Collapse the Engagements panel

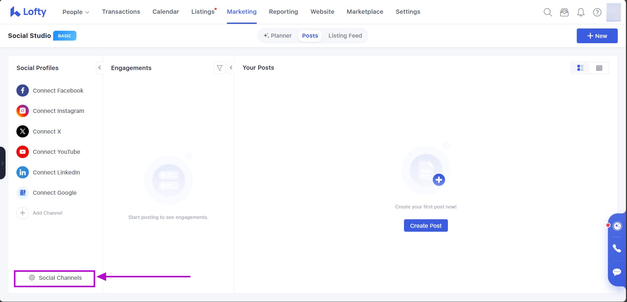(x=231, y=68)
